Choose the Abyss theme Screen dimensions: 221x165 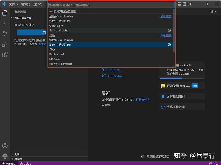click(111, 50)
